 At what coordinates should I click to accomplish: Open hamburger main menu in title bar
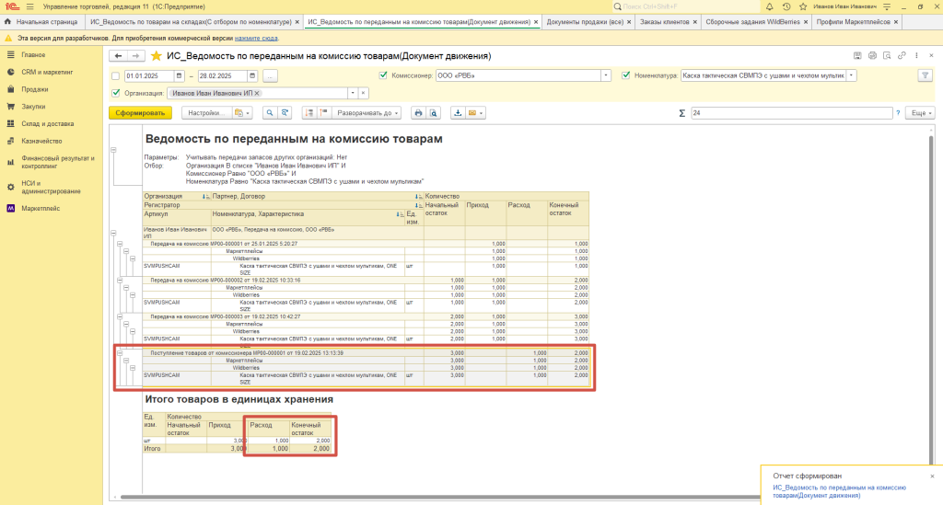(30, 6)
